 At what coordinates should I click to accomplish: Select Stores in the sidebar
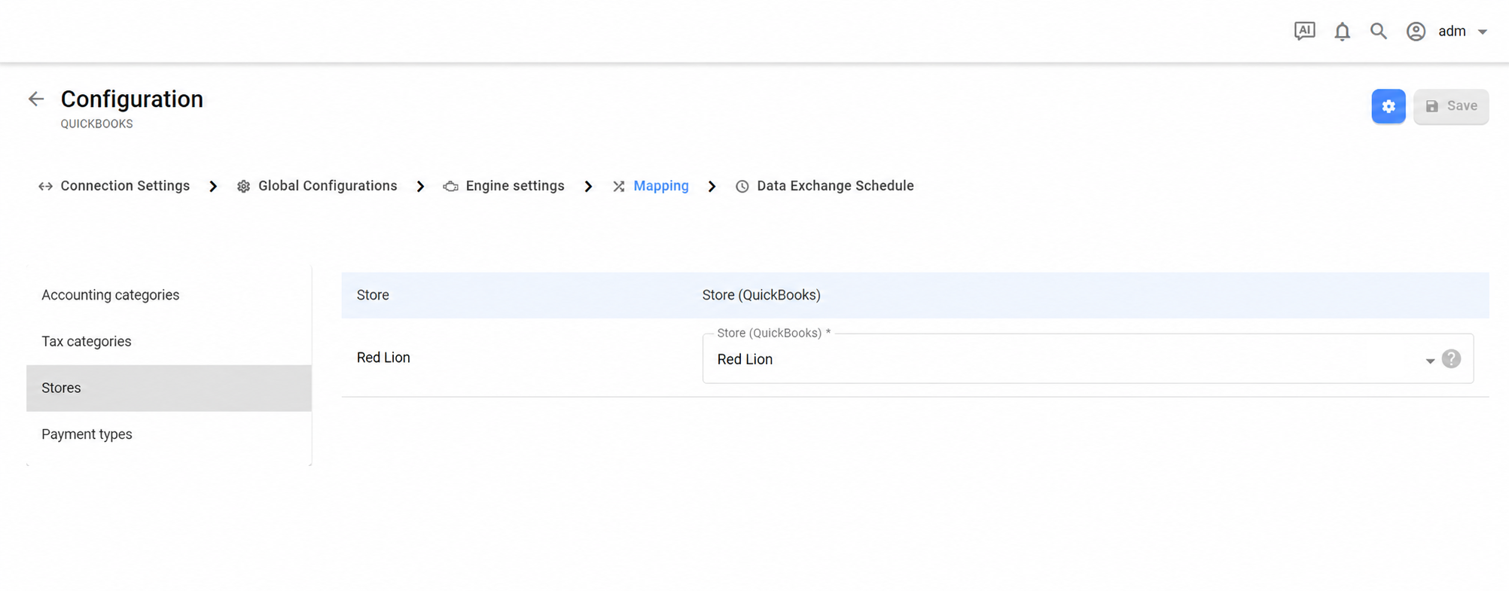[x=169, y=388]
